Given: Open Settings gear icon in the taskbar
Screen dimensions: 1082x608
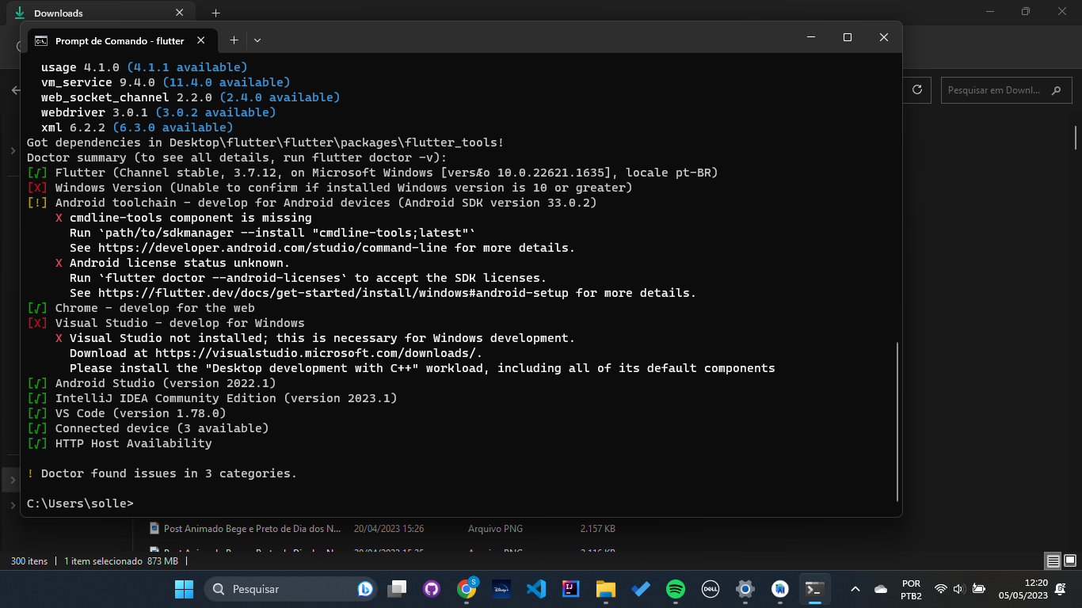Looking at the screenshot, I should (x=745, y=589).
